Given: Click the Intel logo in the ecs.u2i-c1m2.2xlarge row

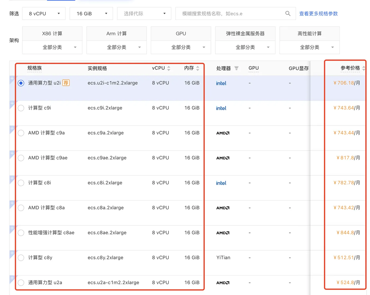Looking at the screenshot, I should [x=221, y=83].
